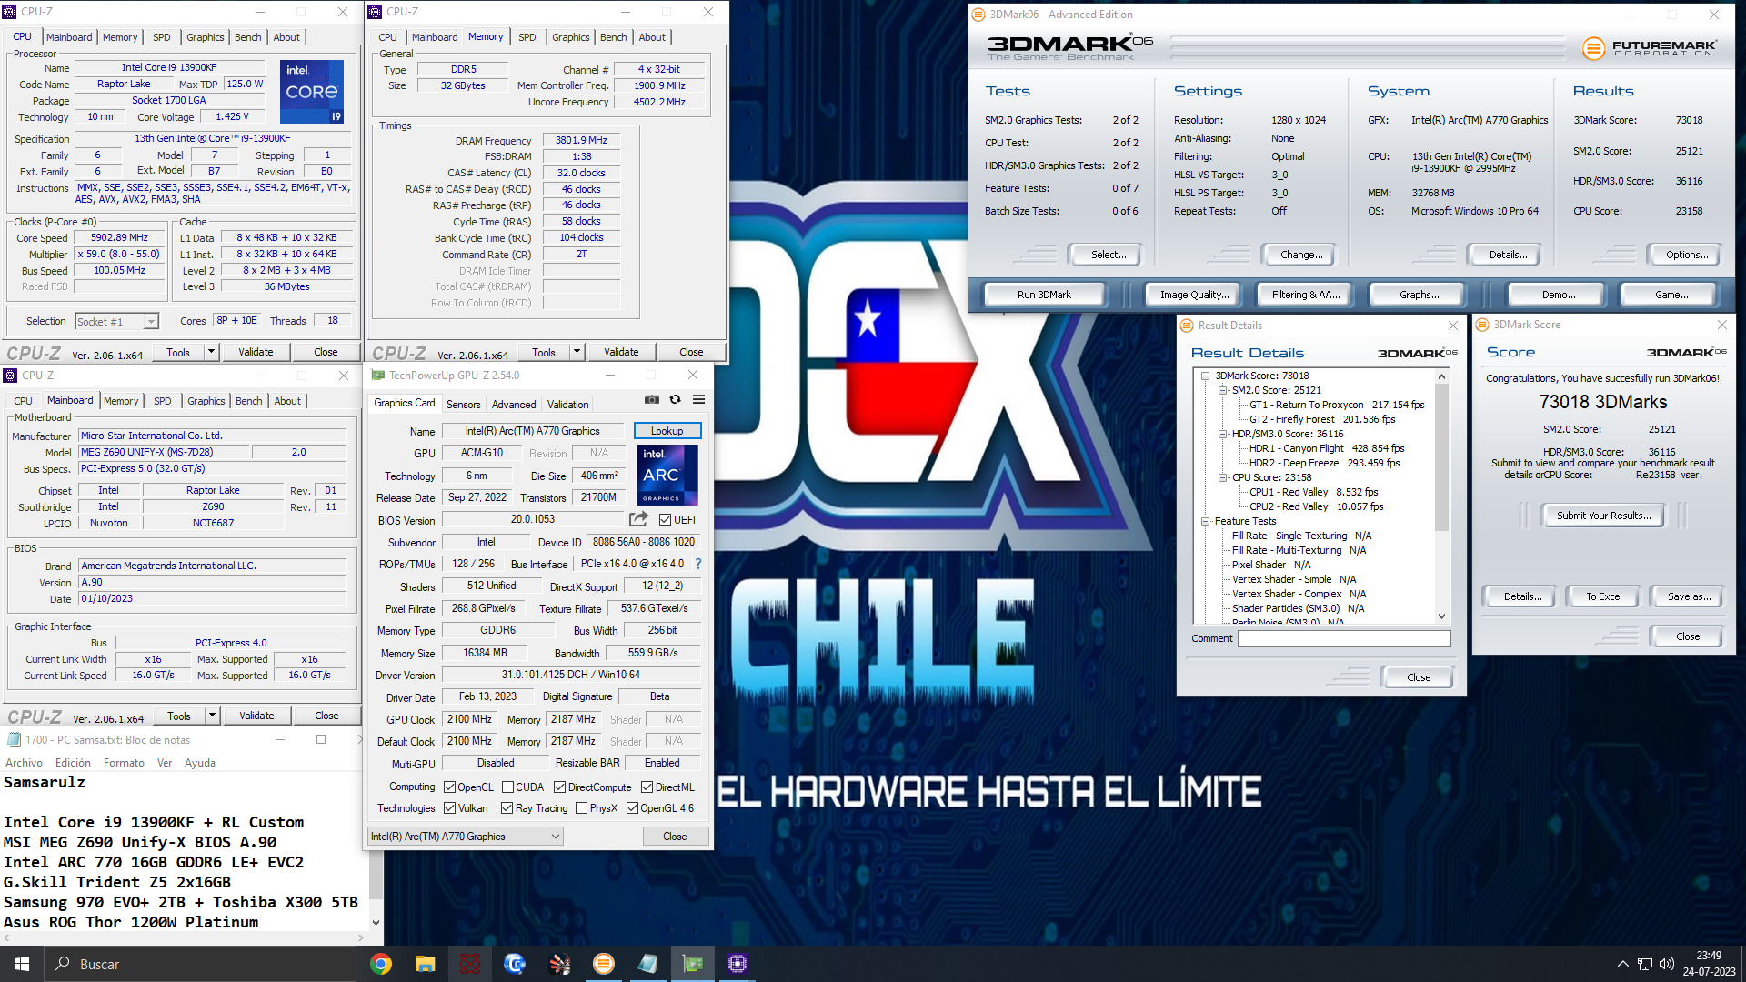Collapse the CPU Score: 23158 node
The image size is (1746, 982).
[1223, 477]
